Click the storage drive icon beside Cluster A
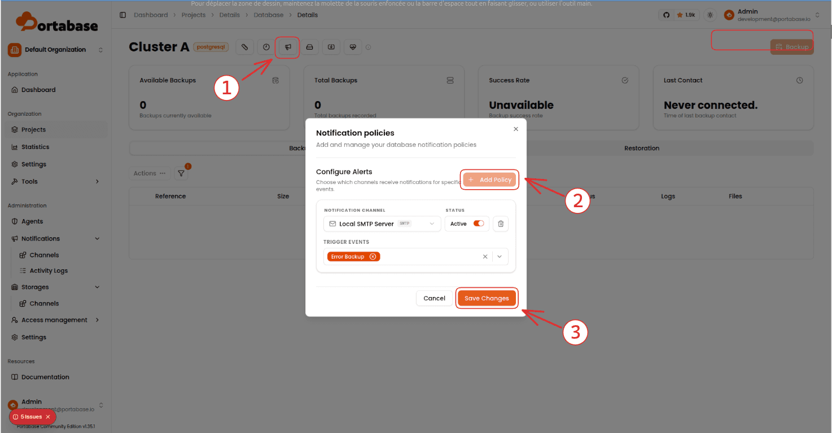The height and width of the screenshot is (433, 832). [309, 47]
